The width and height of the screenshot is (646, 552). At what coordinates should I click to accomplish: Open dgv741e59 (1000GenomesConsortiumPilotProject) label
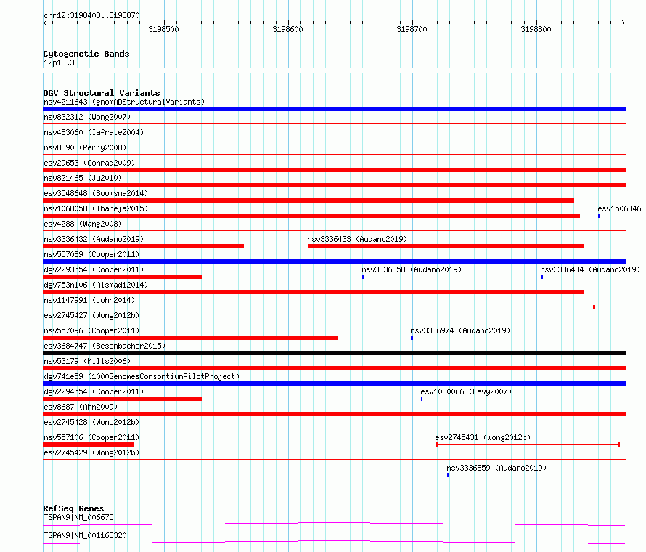coord(142,376)
